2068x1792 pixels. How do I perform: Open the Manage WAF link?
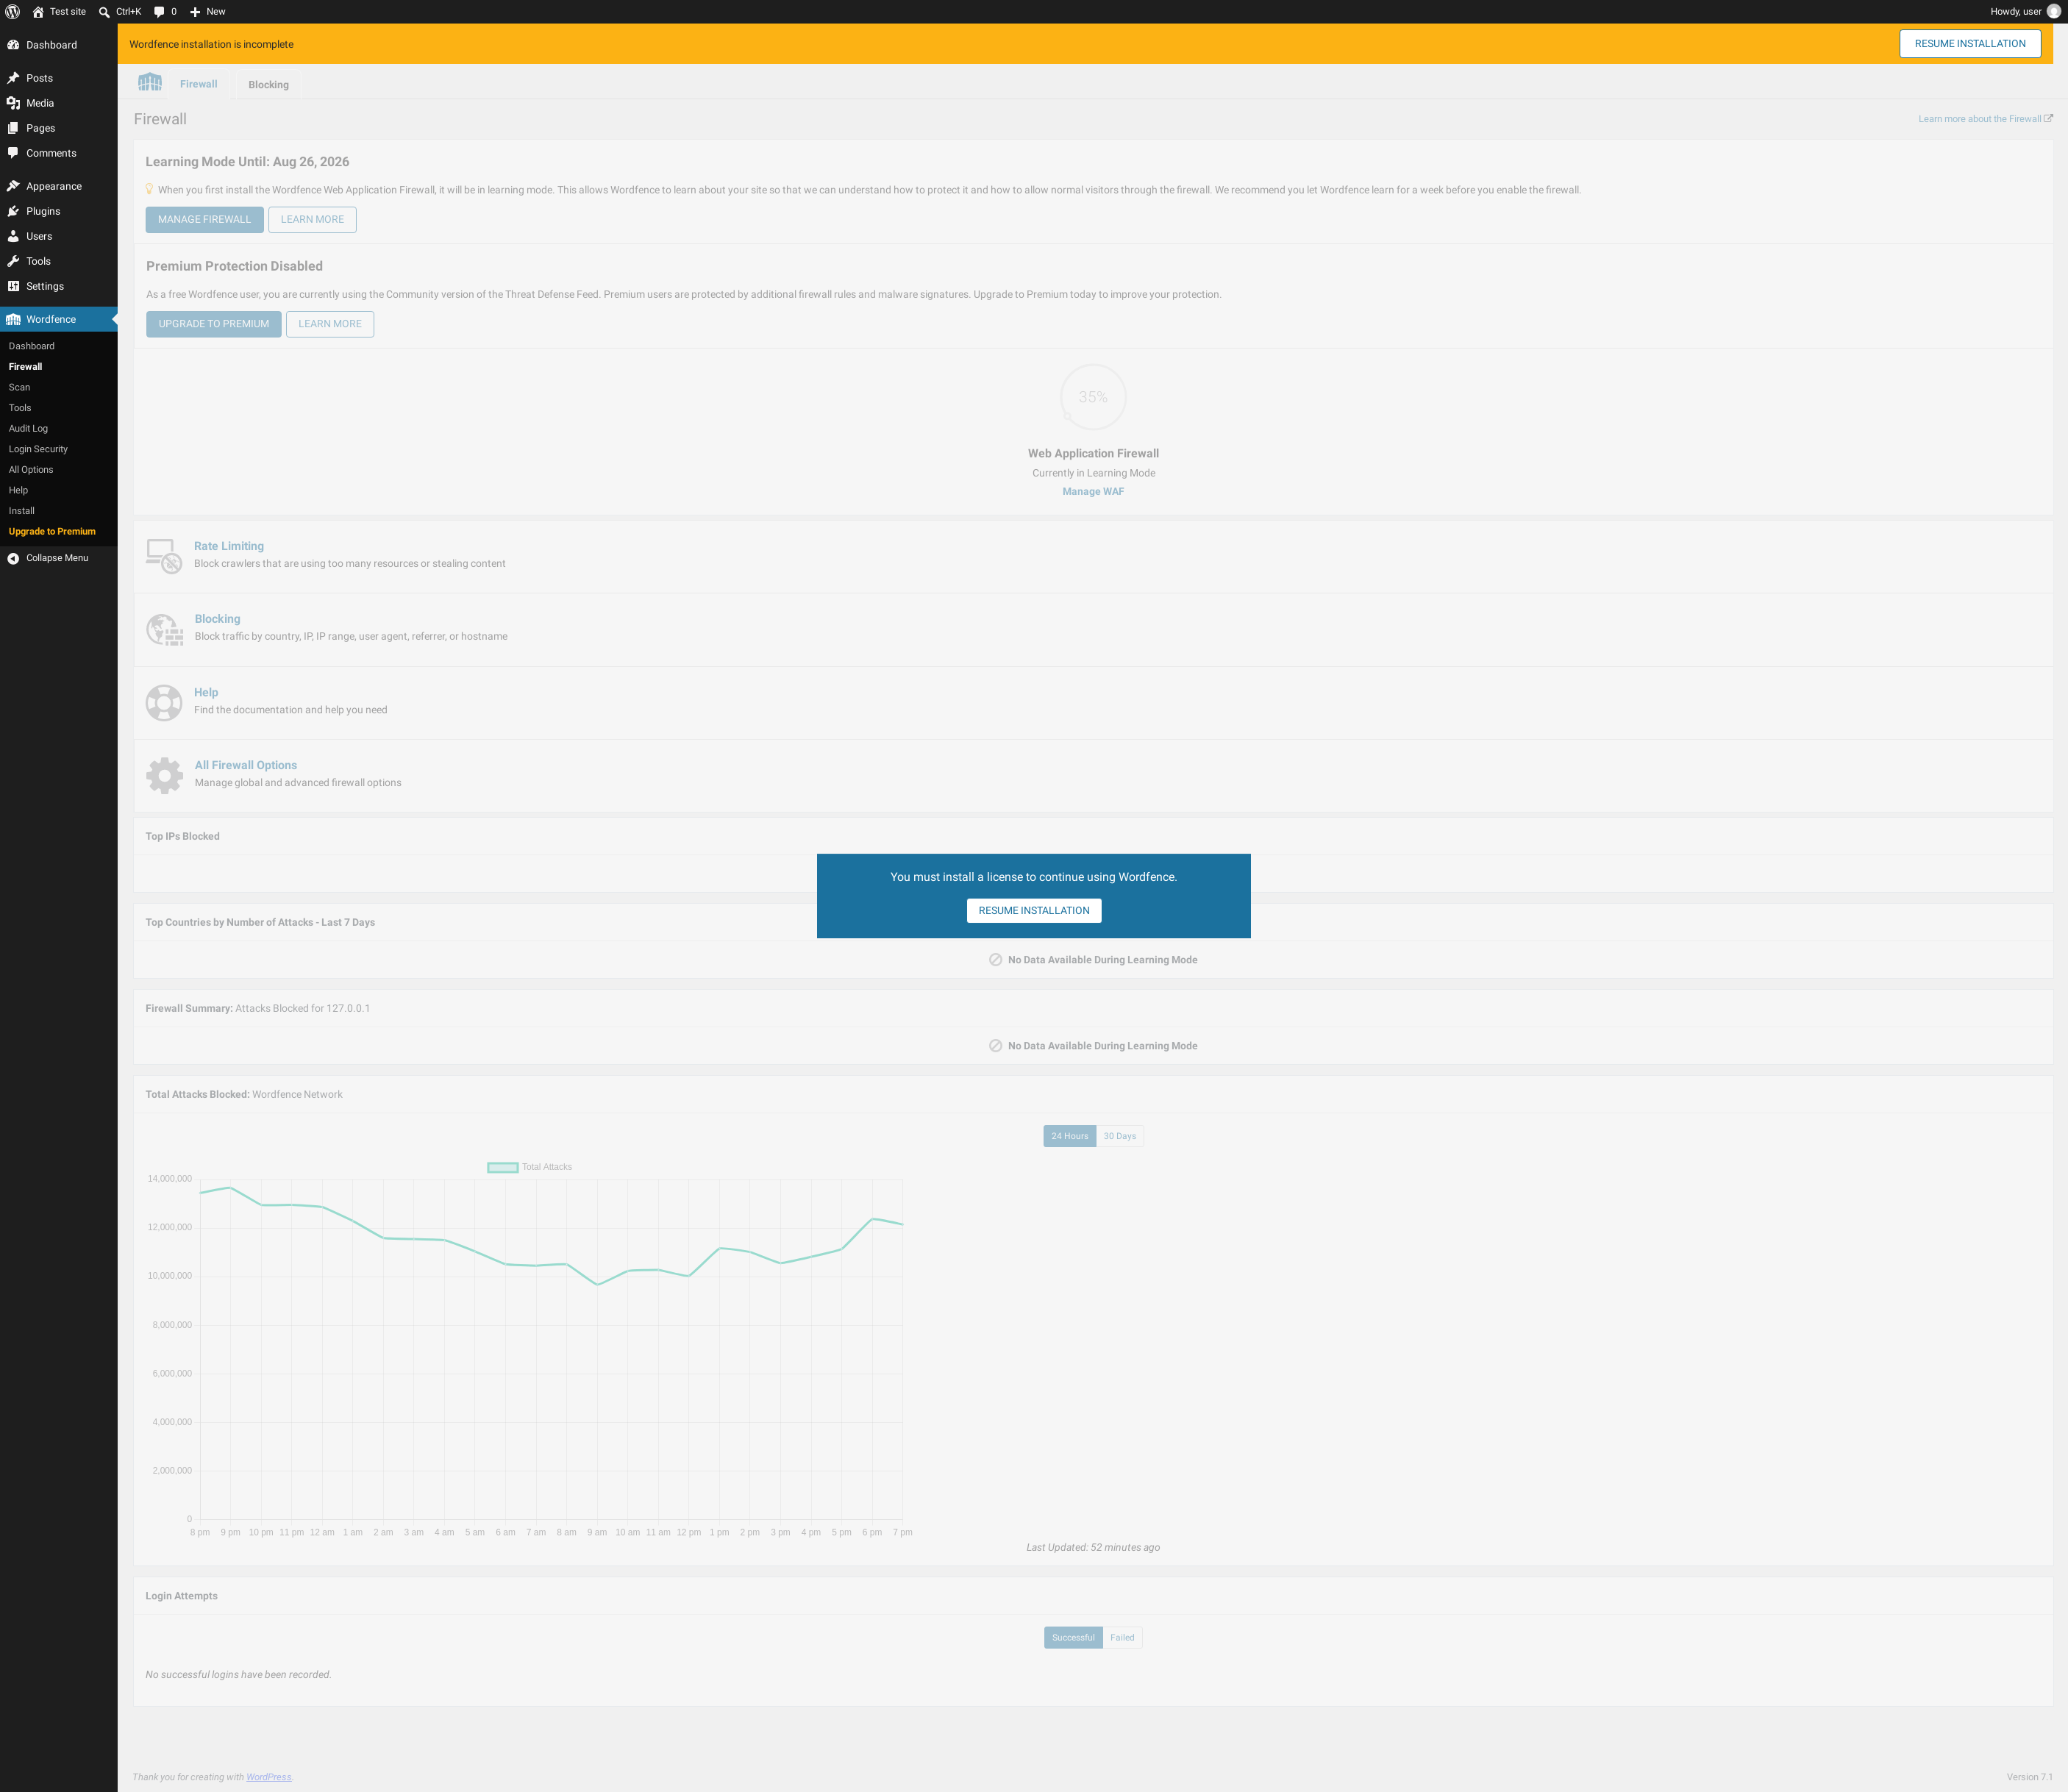pyautogui.click(x=1093, y=491)
